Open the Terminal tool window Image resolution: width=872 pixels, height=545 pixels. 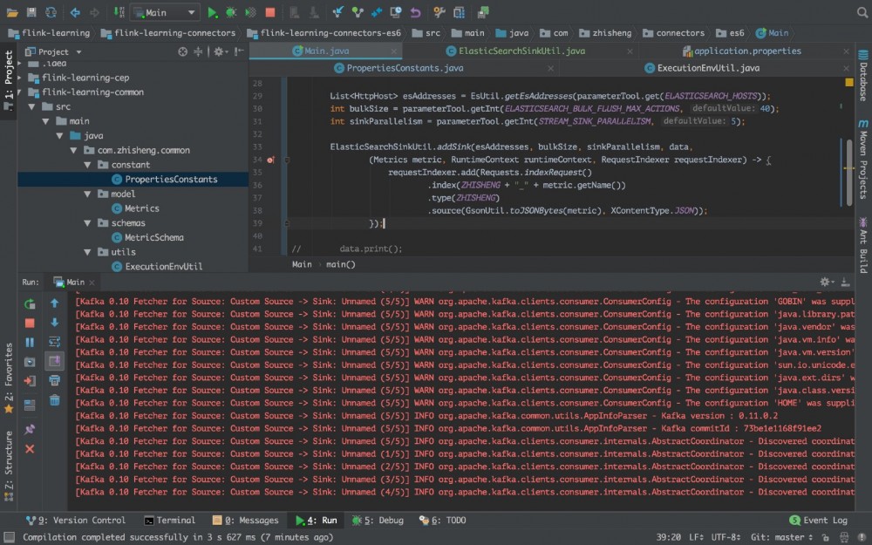tap(169, 521)
